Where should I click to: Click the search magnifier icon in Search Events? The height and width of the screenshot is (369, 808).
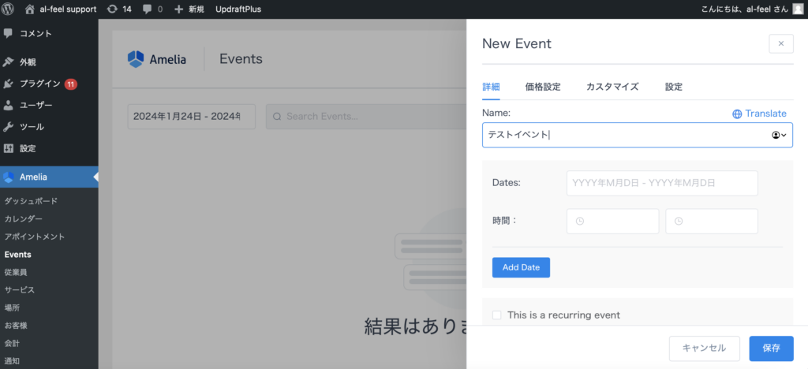pyautogui.click(x=277, y=117)
